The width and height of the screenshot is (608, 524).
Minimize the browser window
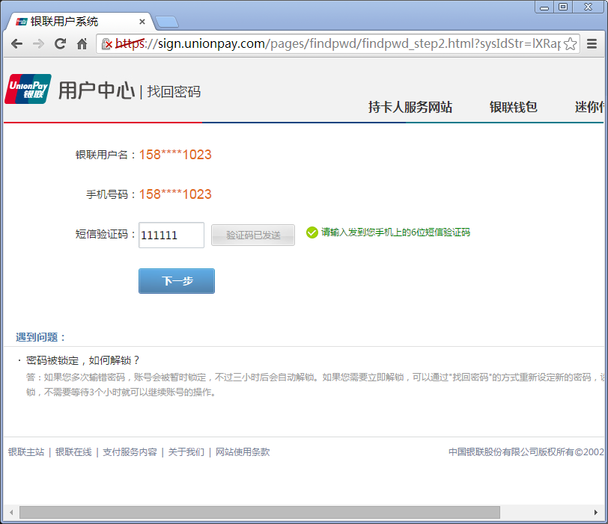[x=544, y=7]
